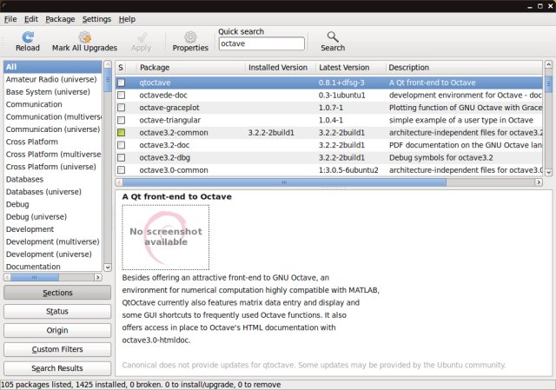The width and height of the screenshot is (556, 390).
Task: Click the Reload toolbar icon
Action: click(28, 37)
